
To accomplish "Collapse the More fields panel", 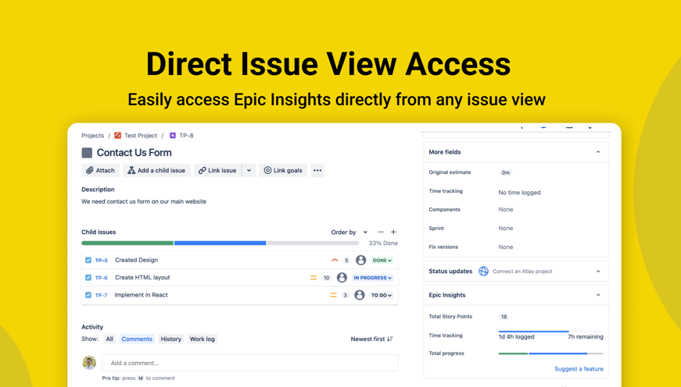I will [598, 152].
